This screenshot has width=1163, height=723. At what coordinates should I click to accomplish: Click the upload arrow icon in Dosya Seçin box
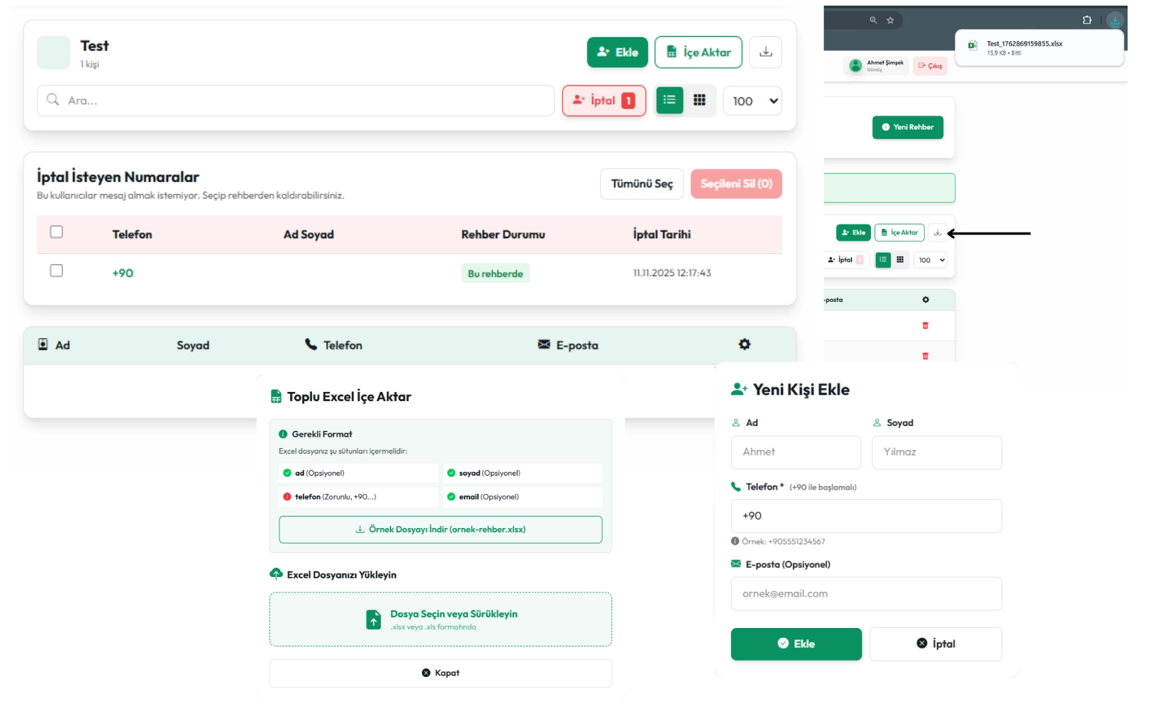click(374, 619)
